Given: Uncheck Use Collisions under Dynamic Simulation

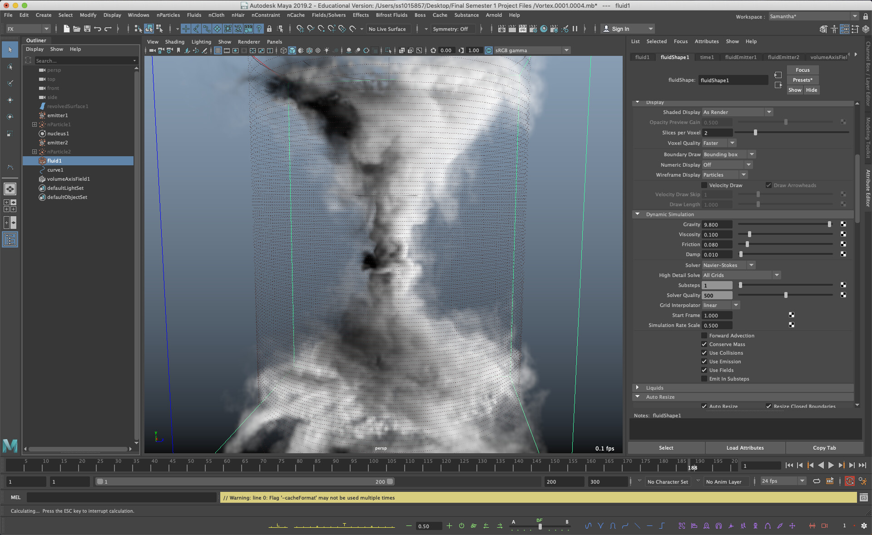Looking at the screenshot, I should [x=704, y=353].
